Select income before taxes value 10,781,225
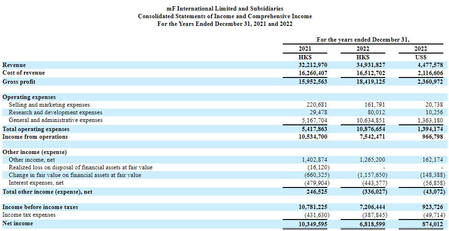The width and height of the screenshot is (449, 231). [x=312, y=207]
